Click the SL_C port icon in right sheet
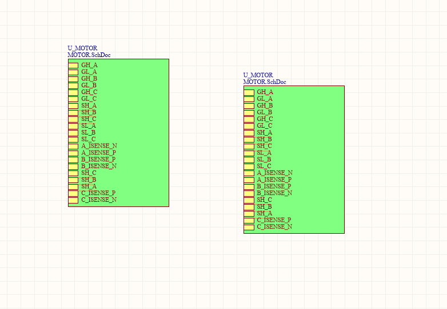Viewport: 447px width, 309px height. (249, 166)
